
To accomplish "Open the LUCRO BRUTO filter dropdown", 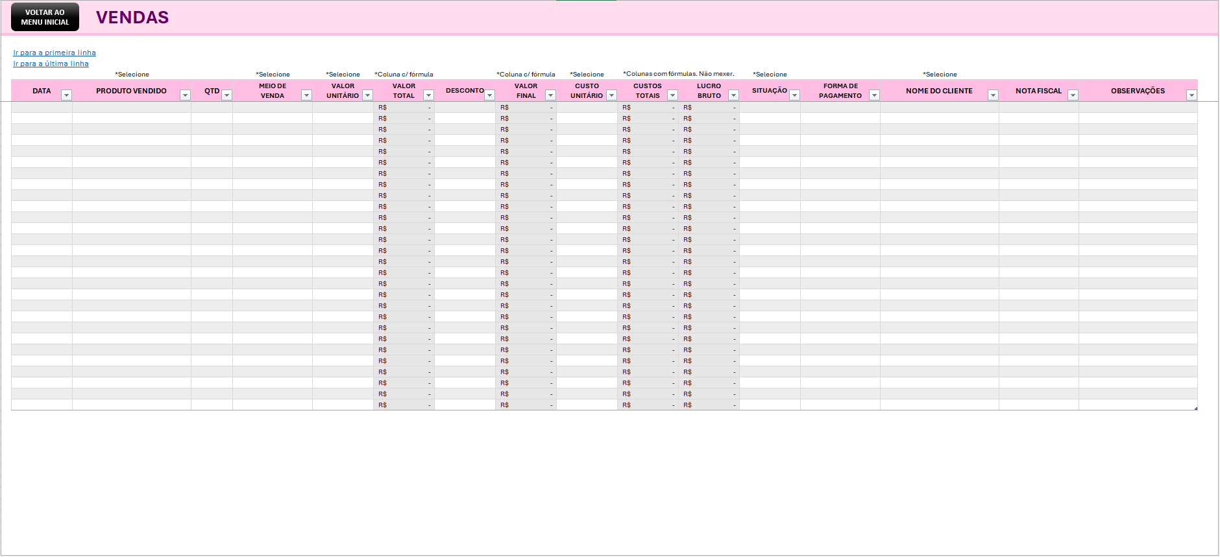I will (x=733, y=95).
